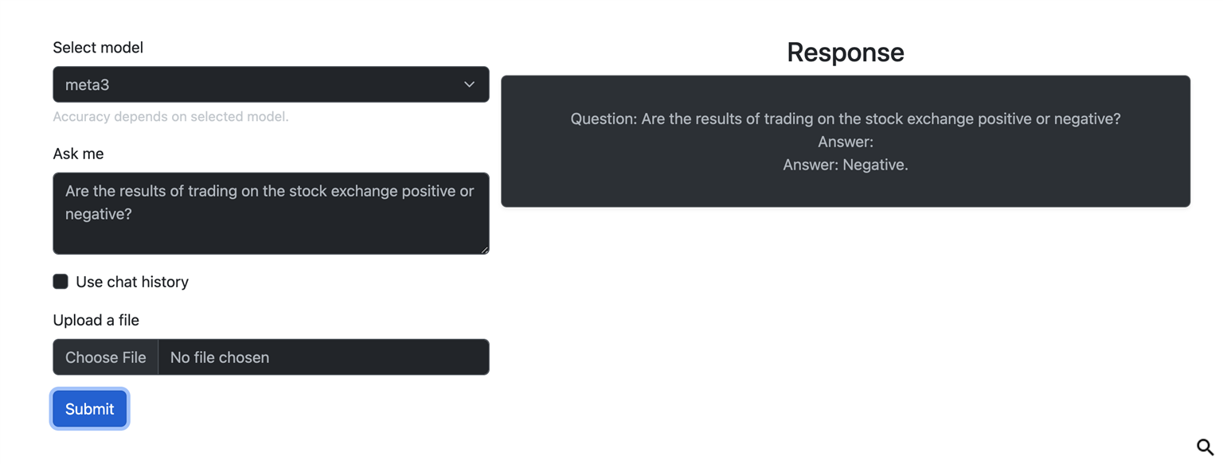Click the 'Upload a file' label
Viewport: 1223px width, 464px height.
point(96,320)
